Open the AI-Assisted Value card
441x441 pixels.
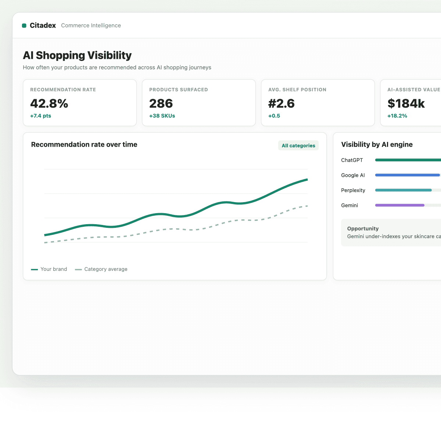410,103
